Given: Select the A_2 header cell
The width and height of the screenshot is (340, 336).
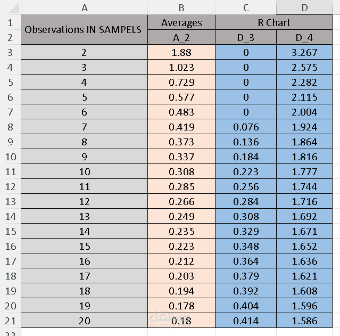Looking at the screenshot, I should click(181, 37).
